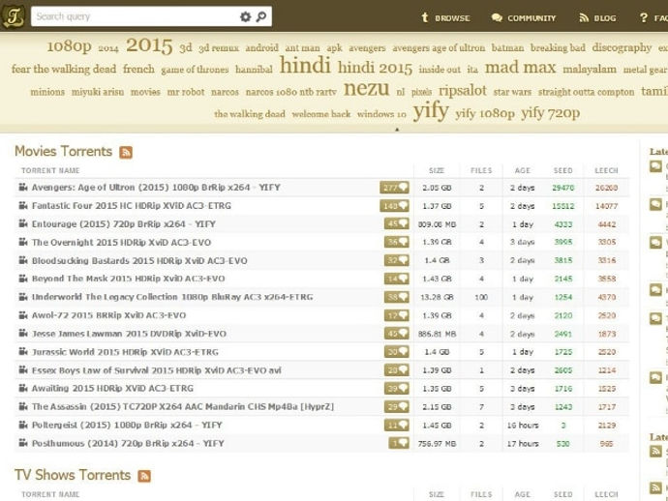Open Poltergeist (2015) 1080p torrent link
Viewport: 668px width, 501px height.
tap(127, 425)
